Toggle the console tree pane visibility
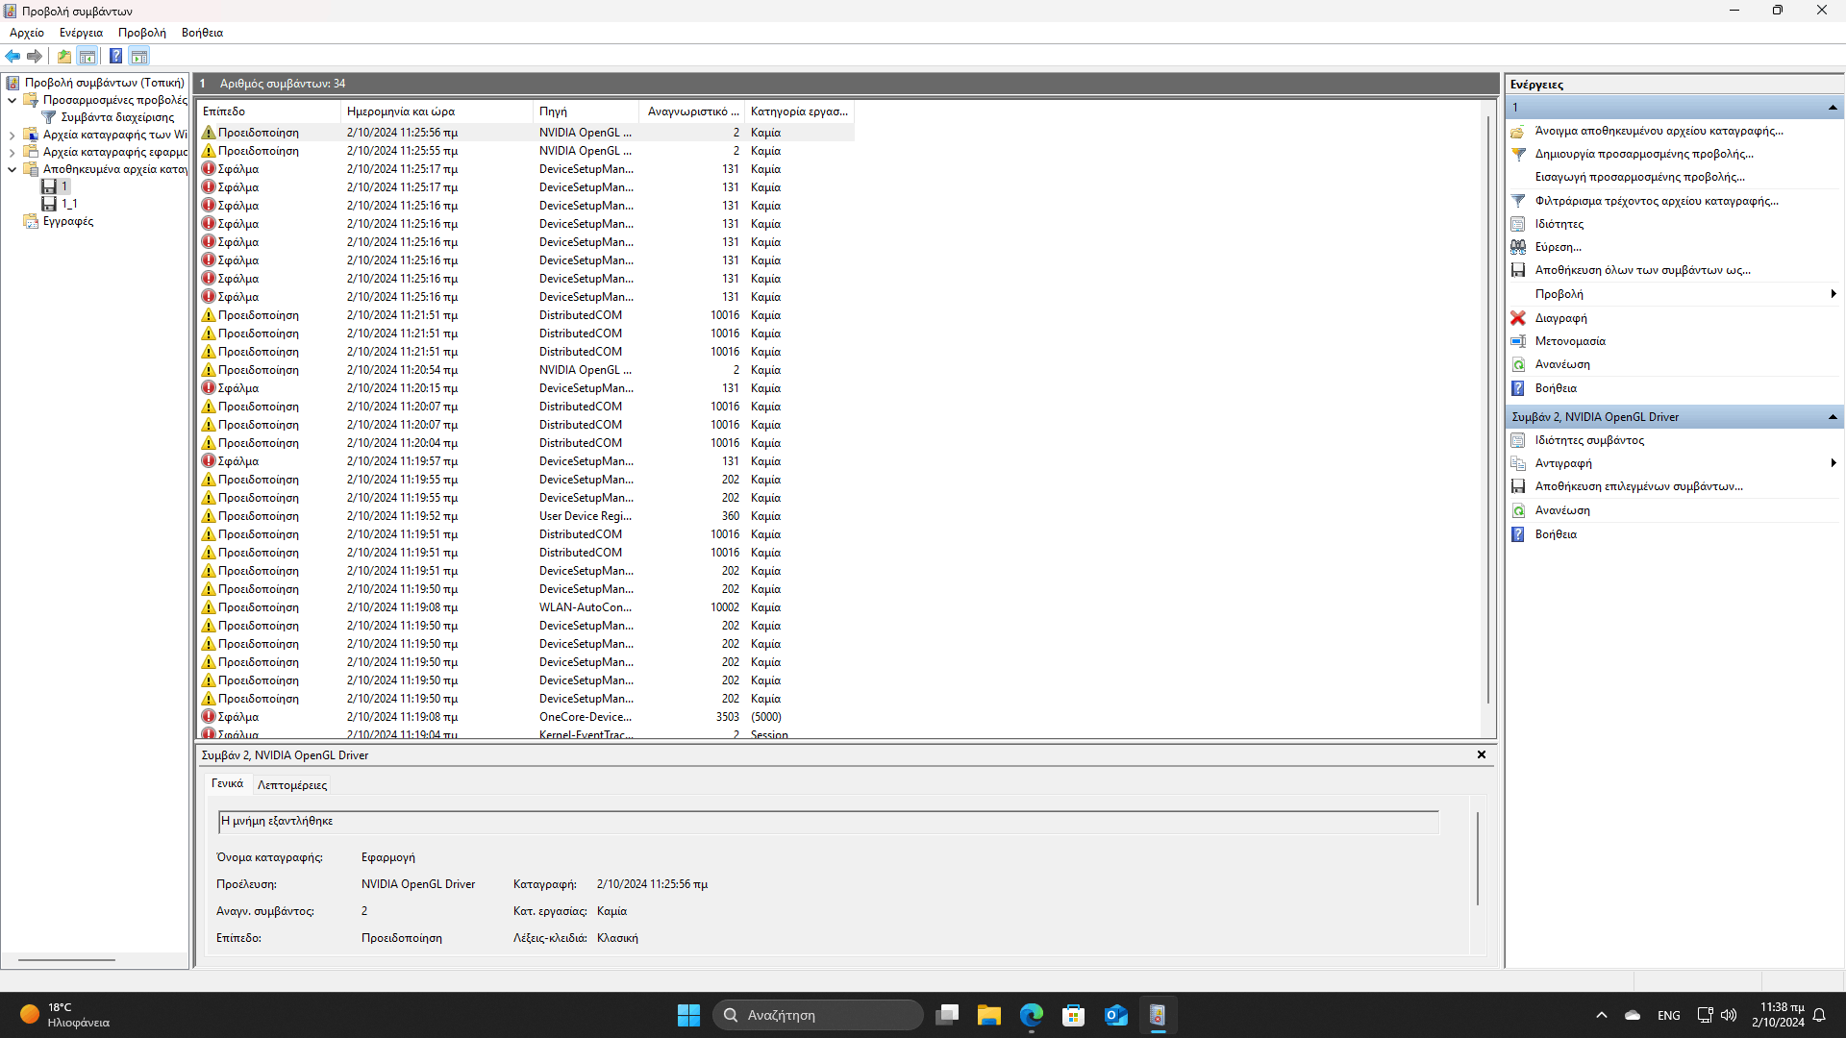 pos(87,56)
